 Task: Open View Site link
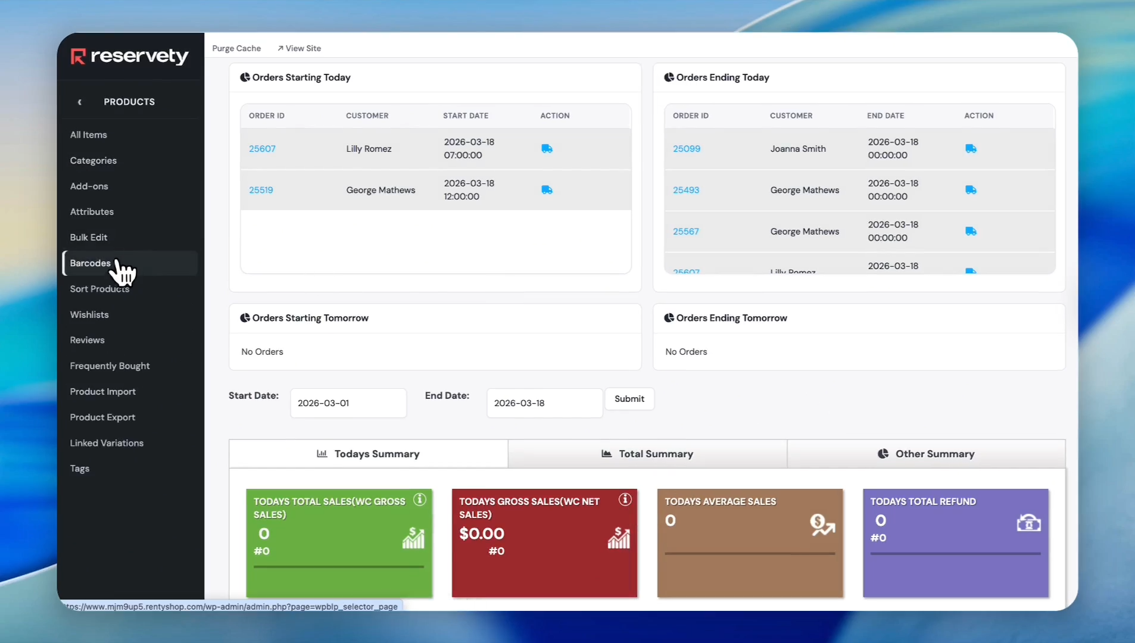[x=300, y=48]
